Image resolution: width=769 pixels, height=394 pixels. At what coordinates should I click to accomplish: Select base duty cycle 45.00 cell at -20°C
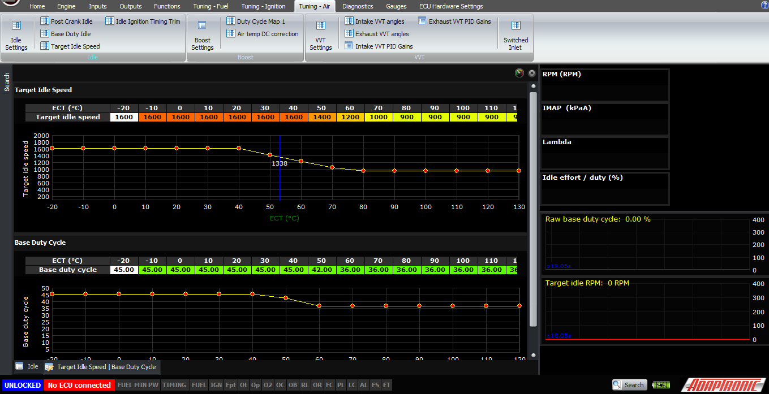click(124, 270)
